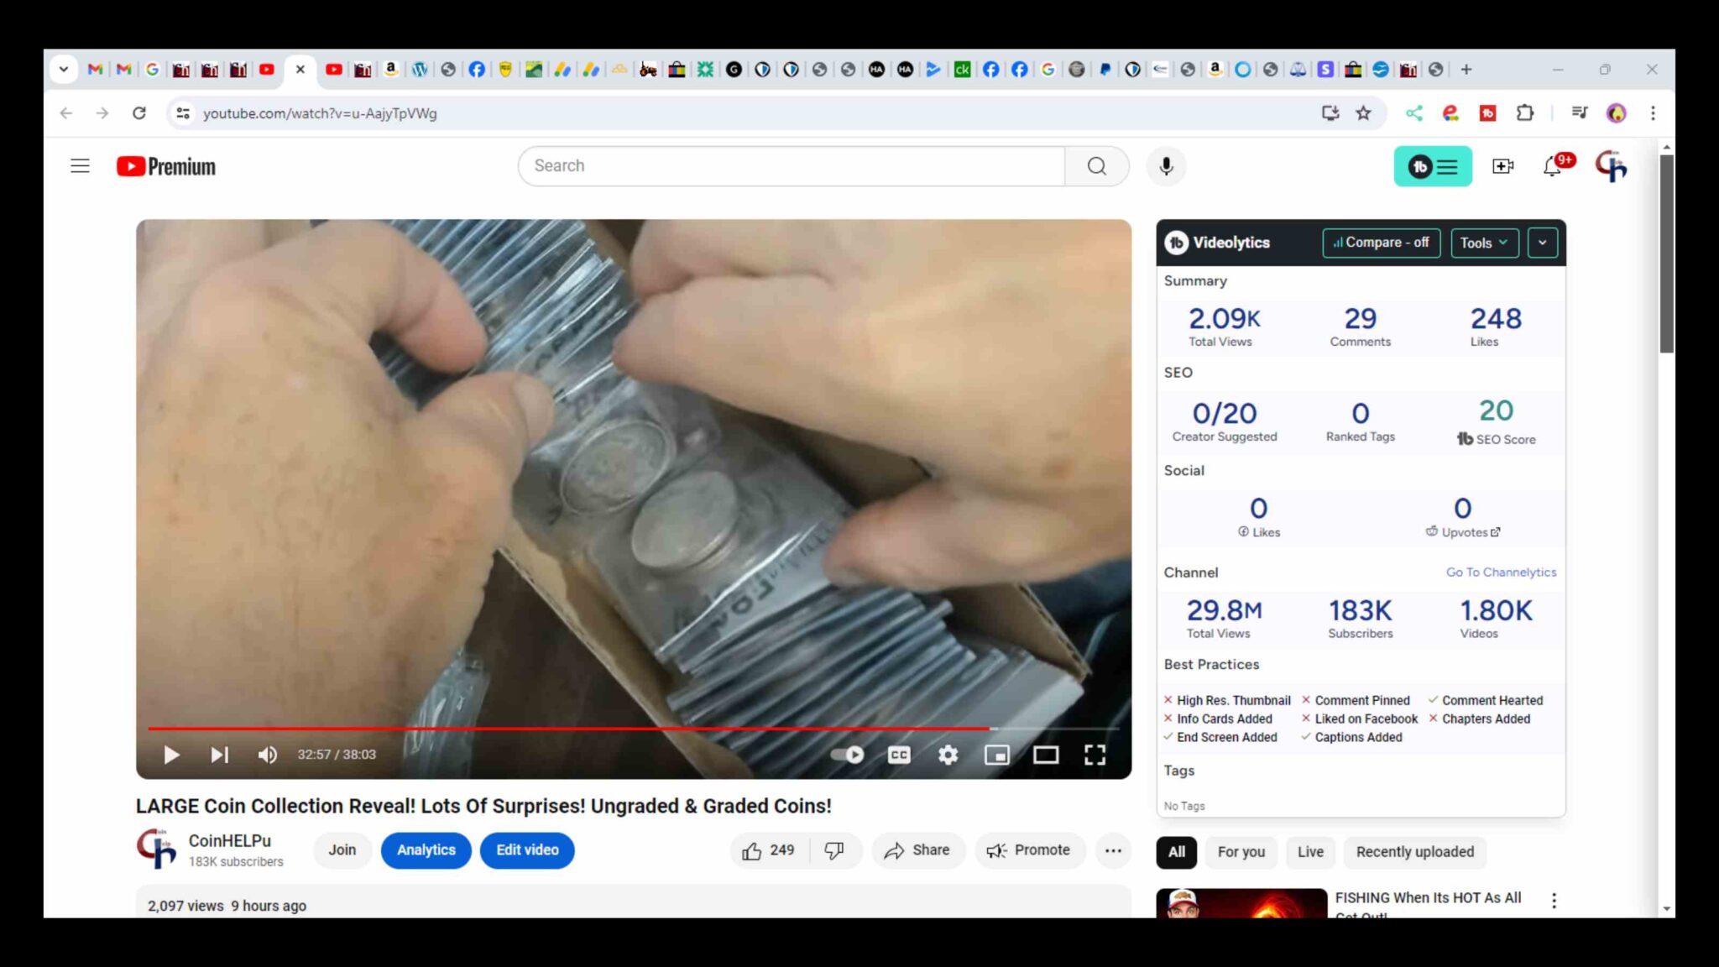Click the green share extension icon
This screenshot has width=1719, height=967.
pyautogui.click(x=1414, y=113)
